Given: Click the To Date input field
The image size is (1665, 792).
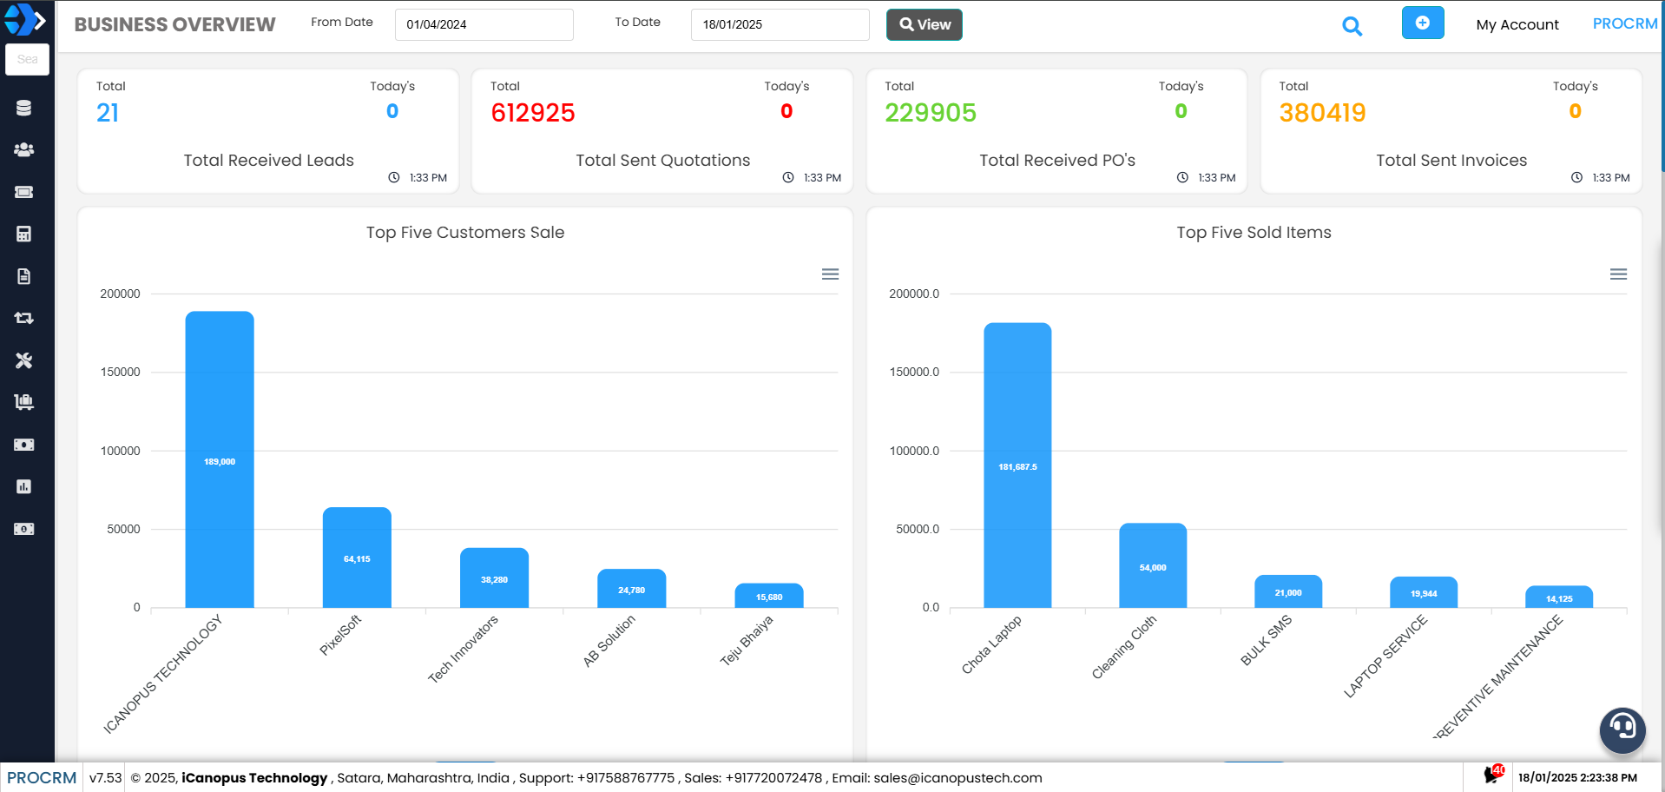Looking at the screenshot, I should (780, 25).
